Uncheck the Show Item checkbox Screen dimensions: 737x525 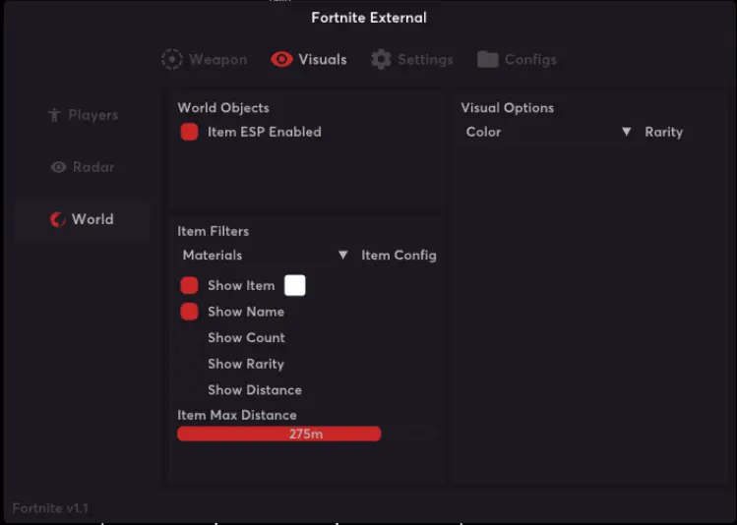pyautogui.click(x=190, y=285)
